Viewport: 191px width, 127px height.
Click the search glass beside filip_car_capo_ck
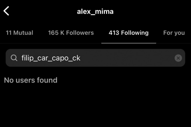(14, 58)
